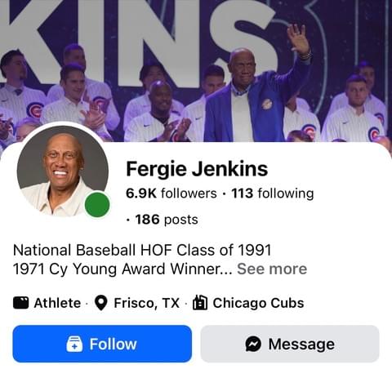Click the workplace building icon
Screen dimensions: 392x378
[200, 303]
